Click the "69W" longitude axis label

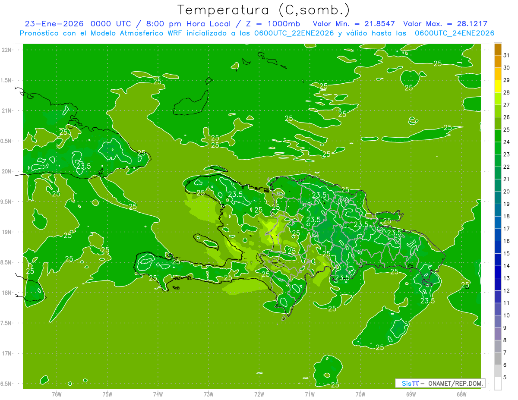pos(411,394)
